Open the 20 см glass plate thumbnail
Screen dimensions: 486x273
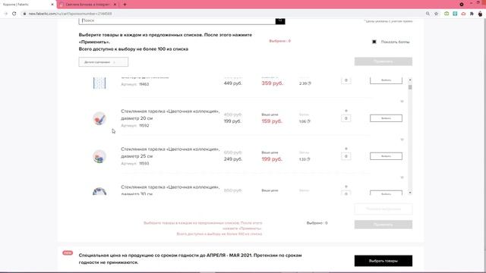pyautogui.click(x=99, y=118)
